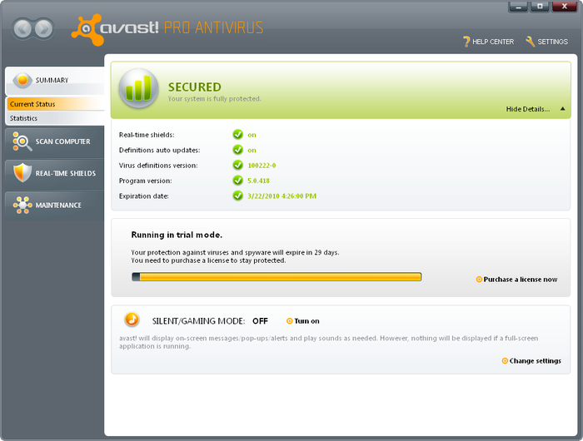Viewport: 583px width, 441px height.
Task: Click Purchase a license now
Action: tap(521, 280)
